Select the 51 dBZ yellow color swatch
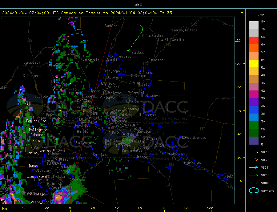Screen dimensions: 277x212 (254, 64)
